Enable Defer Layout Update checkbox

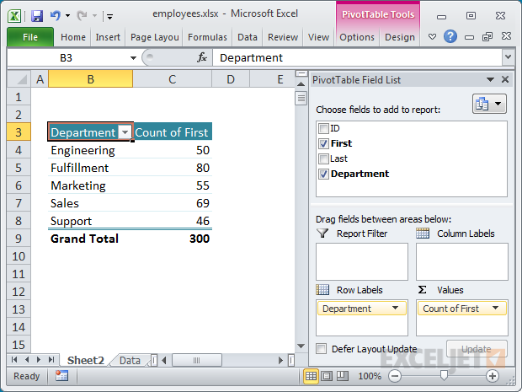click(322, 348)
